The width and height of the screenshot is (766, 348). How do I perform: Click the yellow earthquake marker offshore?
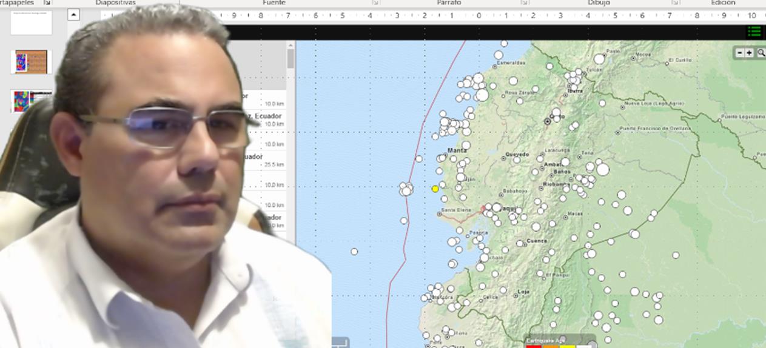(x=435, y=189)
